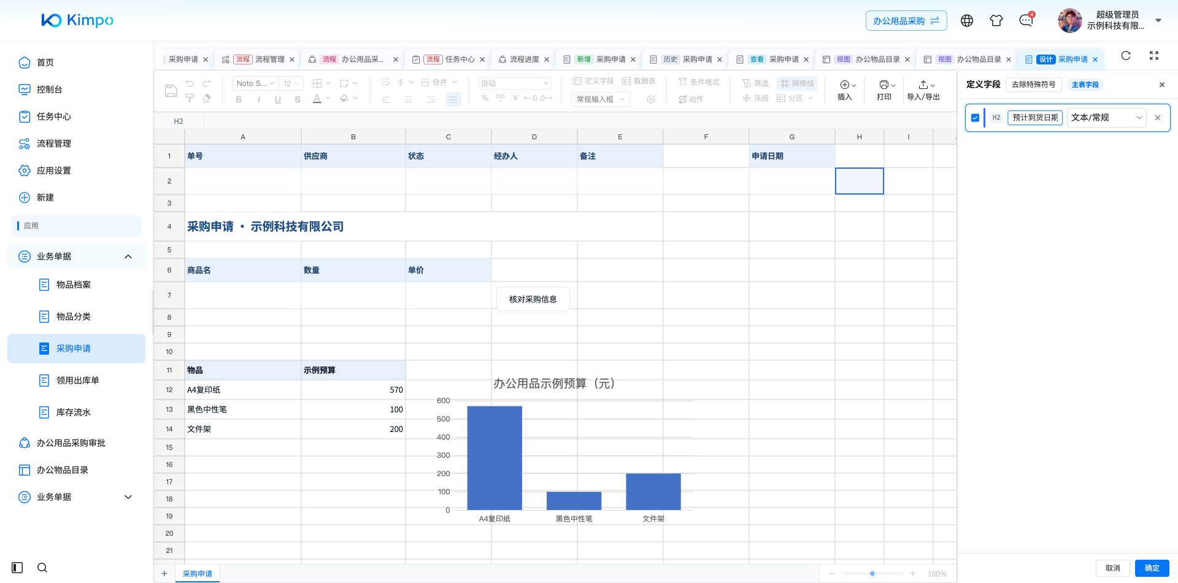Click the save icon in toolbar
This screenshot has height=583, width=1178.
[171, 91]
